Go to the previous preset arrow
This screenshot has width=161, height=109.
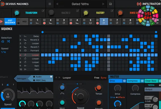(57, 4)
